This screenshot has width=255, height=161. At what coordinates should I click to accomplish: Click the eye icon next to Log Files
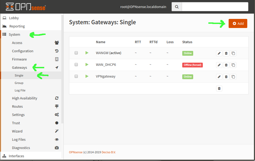(56, 139)
